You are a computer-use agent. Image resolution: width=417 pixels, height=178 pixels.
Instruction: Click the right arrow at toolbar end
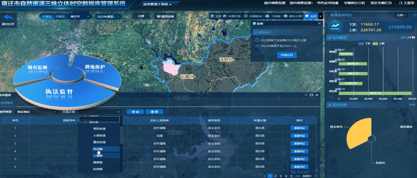pos(321,16)
